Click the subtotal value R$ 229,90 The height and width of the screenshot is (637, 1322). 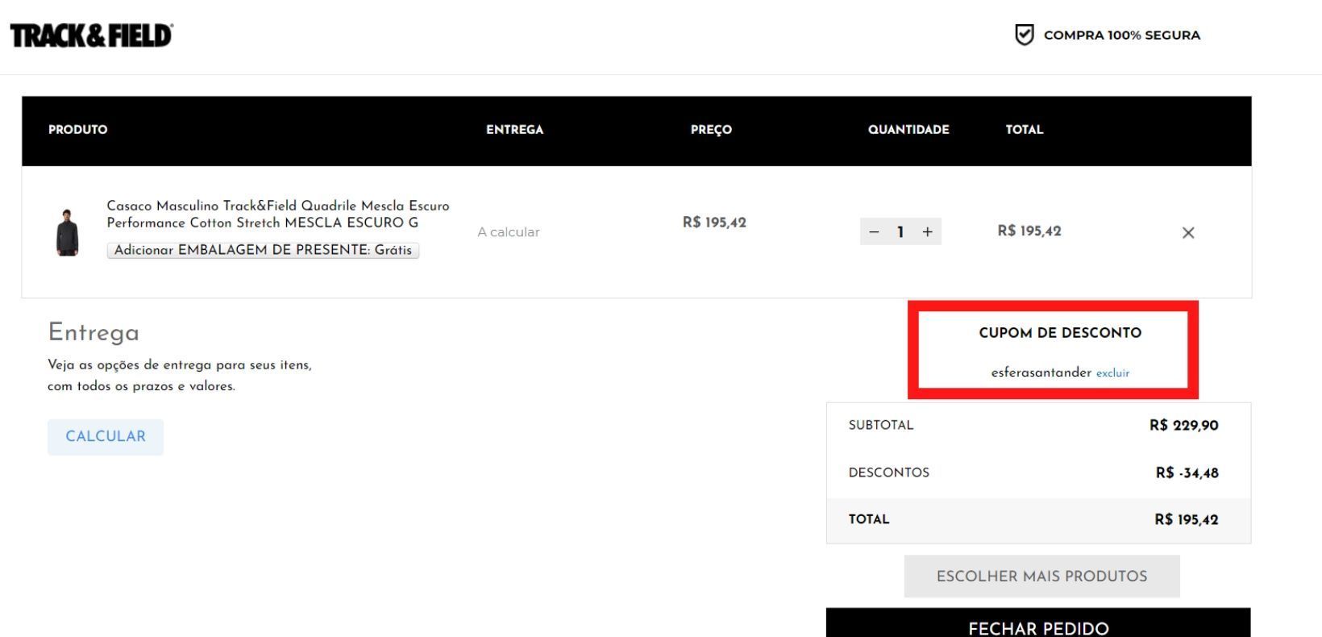click(1183, 426)
